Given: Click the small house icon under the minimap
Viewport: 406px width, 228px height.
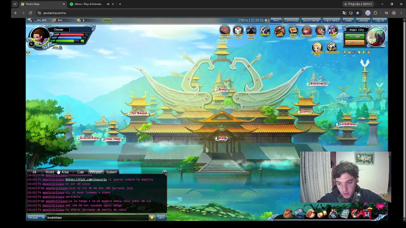Looking at the screenshot, I should click(x=369, y=52).
